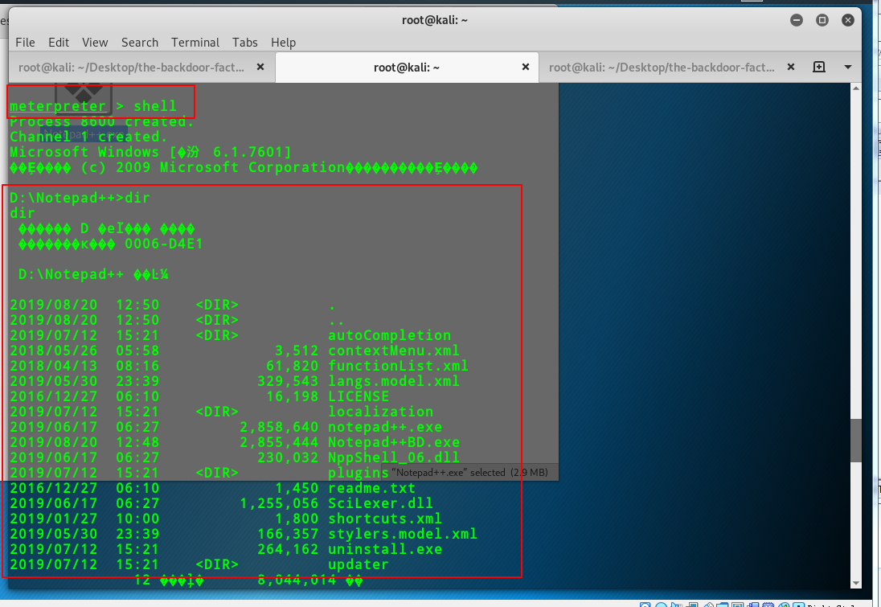Click the readme.txt file name
The height and width of the screenshot is (607, 881).
pos(372,488)
